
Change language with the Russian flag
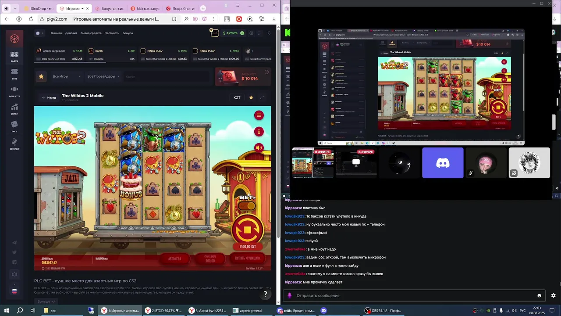[14, 291]
